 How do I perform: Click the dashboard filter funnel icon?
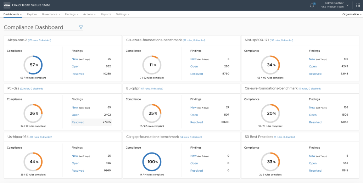(x=80, y=27)
